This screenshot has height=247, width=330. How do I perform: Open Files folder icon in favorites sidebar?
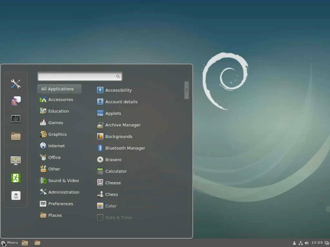(x=16, y=136)
